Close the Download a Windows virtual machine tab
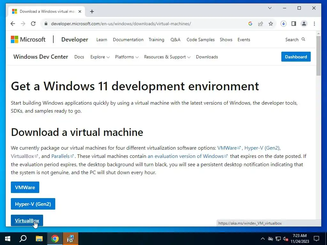 tap(80, 11)
